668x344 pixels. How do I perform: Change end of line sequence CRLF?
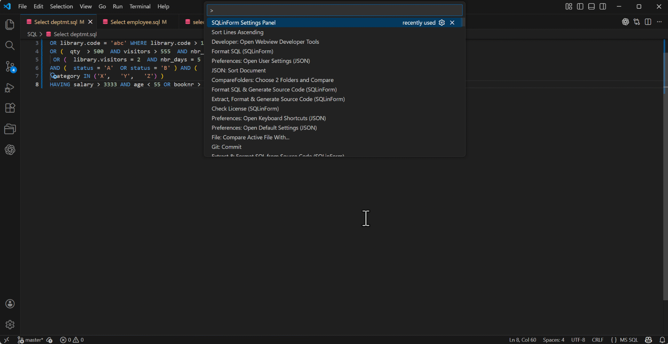point(597,340)
